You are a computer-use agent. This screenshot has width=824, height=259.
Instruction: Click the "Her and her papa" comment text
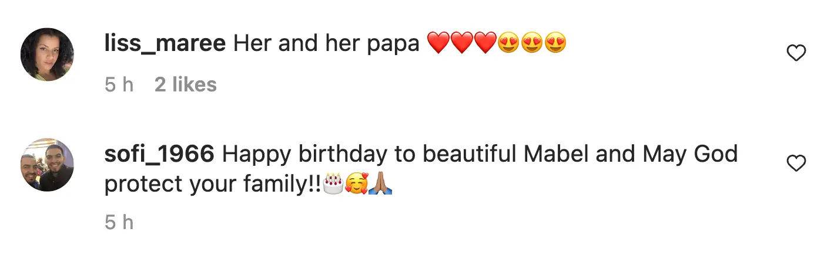point(326,44)
